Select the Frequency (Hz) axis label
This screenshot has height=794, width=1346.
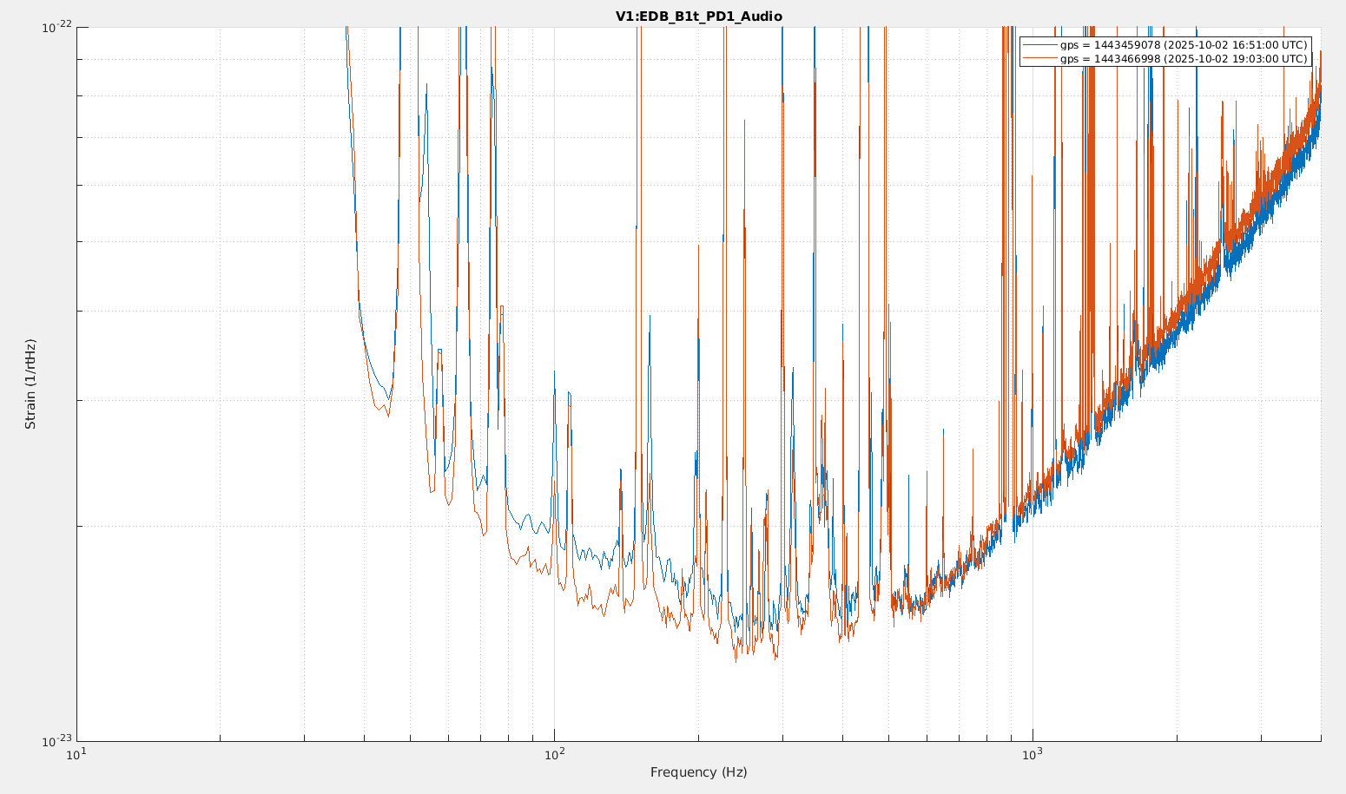tap(698, 772)
